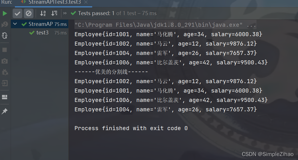Viewport: 298px width, 160px height.
Task: Sort tests by duration
Action: (54, 13)
